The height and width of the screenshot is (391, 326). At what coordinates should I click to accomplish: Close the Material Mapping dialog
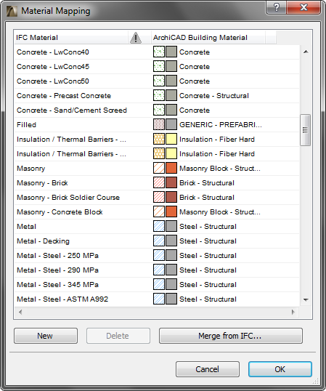(303, 7)
